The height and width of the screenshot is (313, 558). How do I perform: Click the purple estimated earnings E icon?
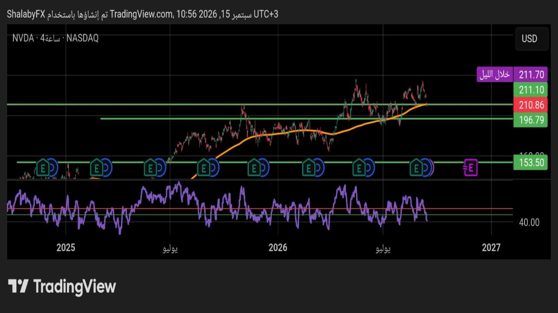(x=471, y=168)
